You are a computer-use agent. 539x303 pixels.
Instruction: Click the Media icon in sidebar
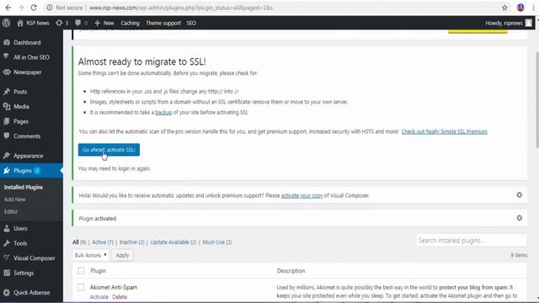click(x=7, y=107)
